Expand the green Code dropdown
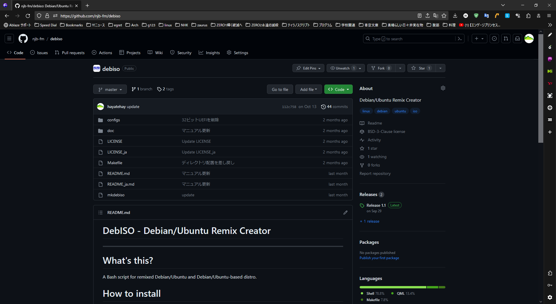The height and width of the screenshot is (304, 556). click(x=338, y=89)
